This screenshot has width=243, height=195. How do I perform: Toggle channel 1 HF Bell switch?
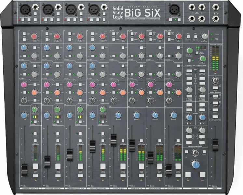35,84
